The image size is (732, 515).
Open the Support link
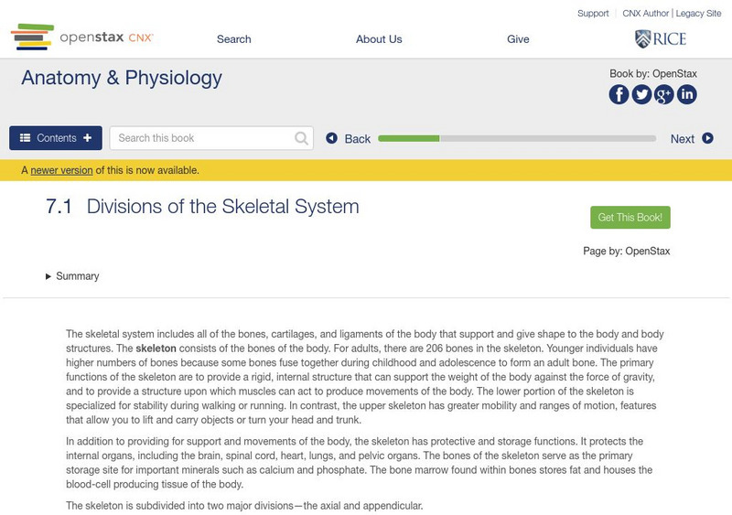pyautogui.click(x=593, y=14)
